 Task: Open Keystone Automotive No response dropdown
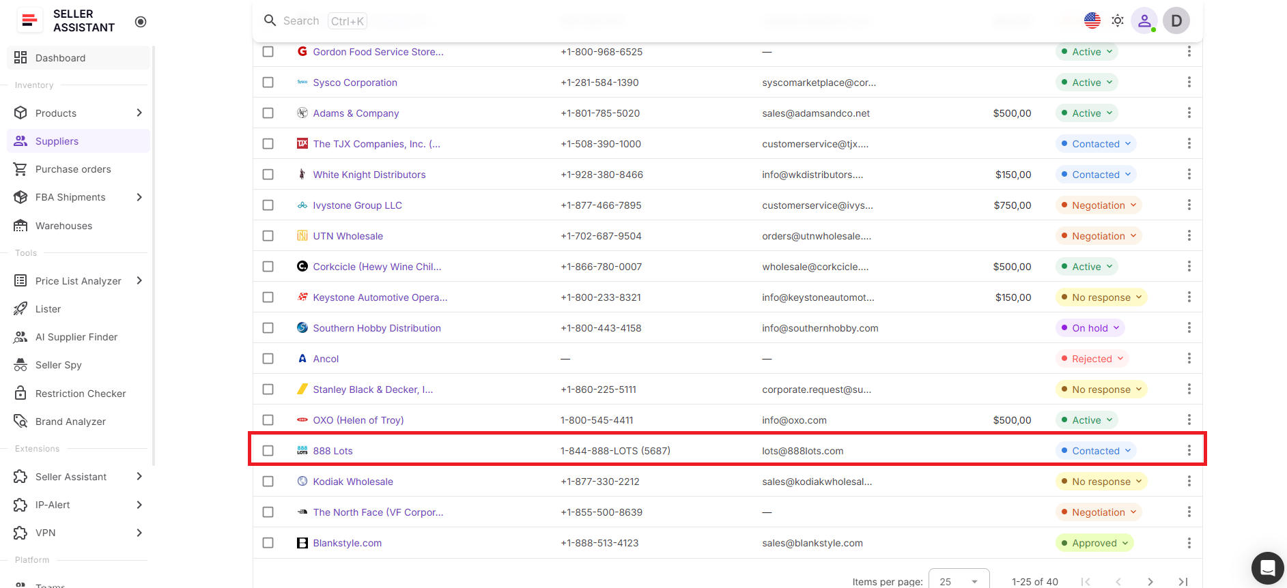pos(1101,297)
